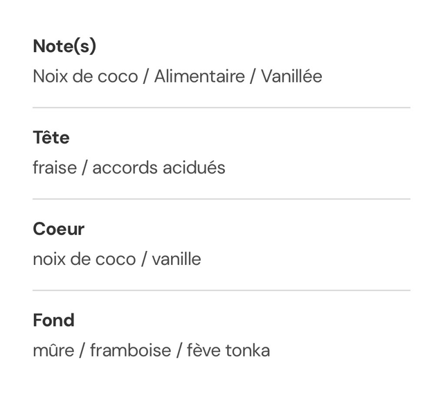This screenshot has height=398, width=443.
Task: Select "vanille" under Coeur
Action: click(x=177, y=259)
